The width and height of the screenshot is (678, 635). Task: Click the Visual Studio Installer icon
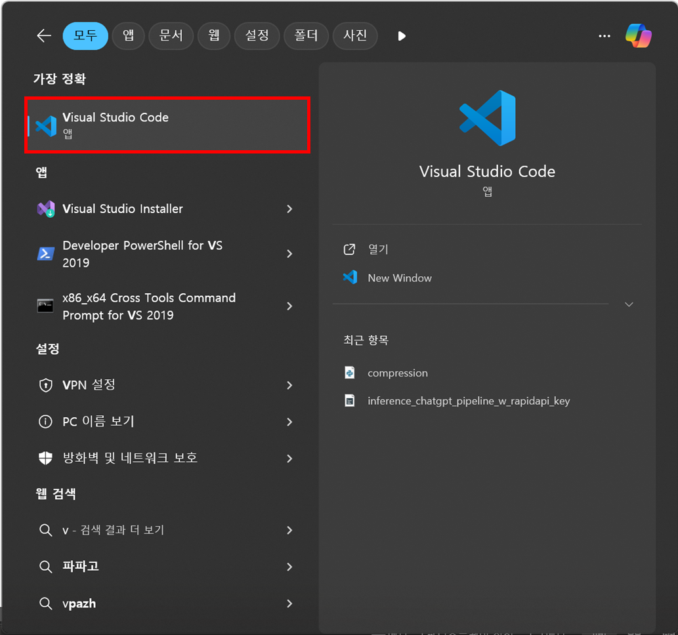(46, 209)
